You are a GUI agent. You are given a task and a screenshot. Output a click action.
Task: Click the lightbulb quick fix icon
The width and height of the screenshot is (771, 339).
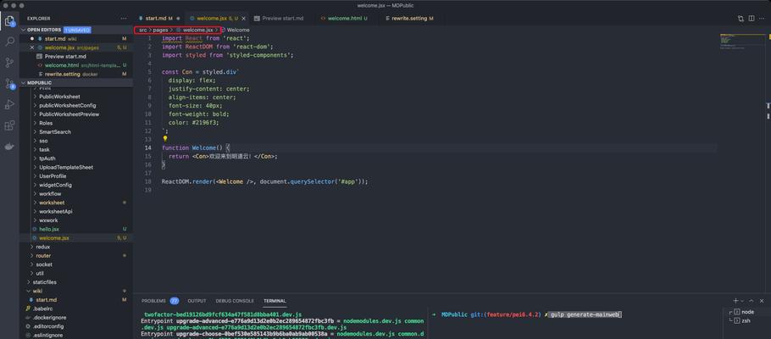click(x=165, y=139)
